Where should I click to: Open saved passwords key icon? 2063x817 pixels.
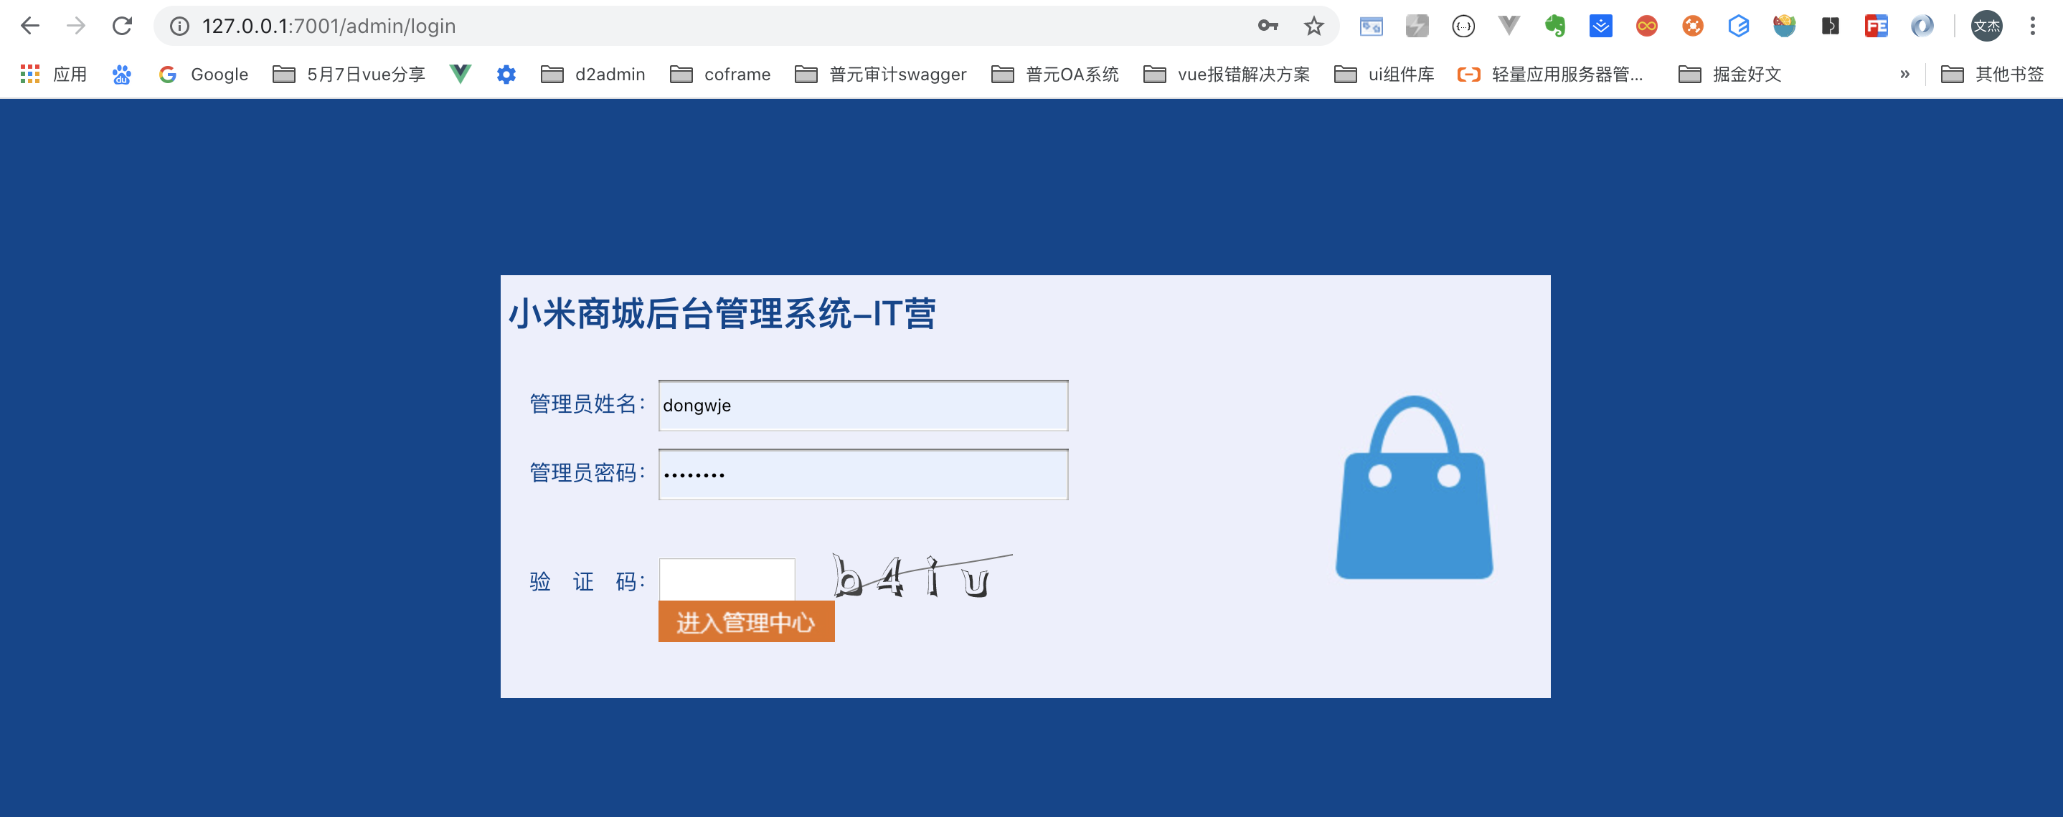1267,27
